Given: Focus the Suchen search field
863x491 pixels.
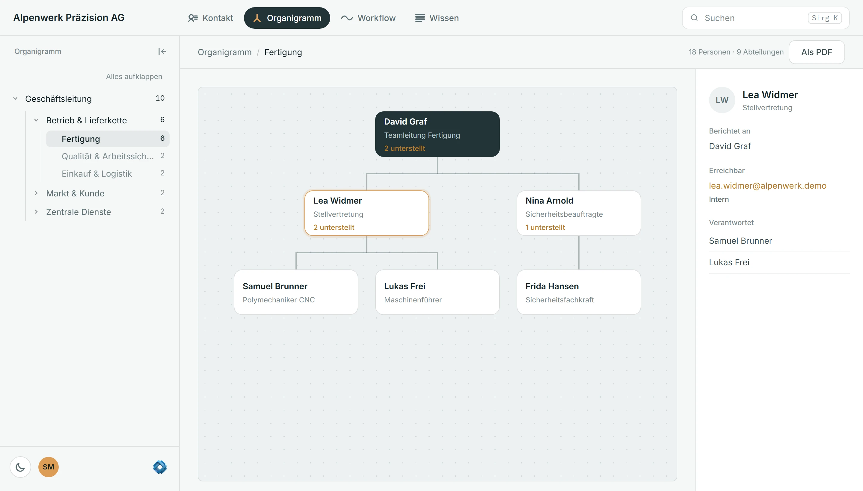Looking at the screenshot, I should (x=765, y=18).
